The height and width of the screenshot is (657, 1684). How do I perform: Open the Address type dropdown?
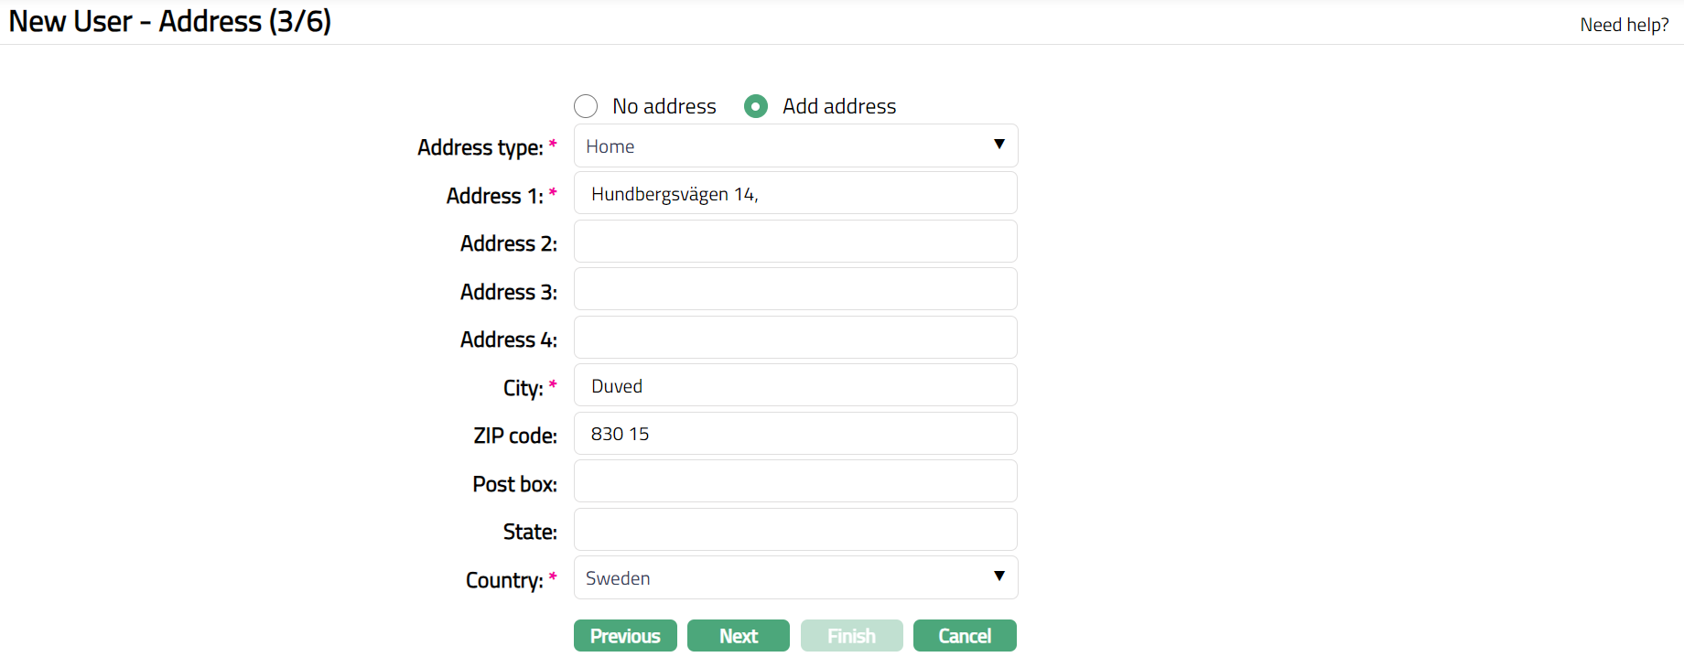[x=794, y=146]
